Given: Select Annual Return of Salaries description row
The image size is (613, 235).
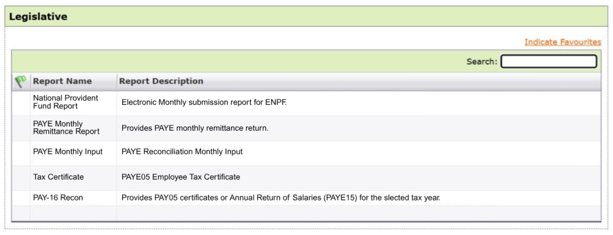Looking at the screenshot, I should (x=281, y=198).
